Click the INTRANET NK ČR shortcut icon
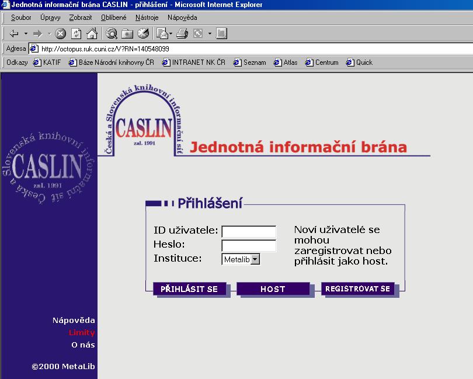Screen dimensions: 473x379 pos(166,62)
